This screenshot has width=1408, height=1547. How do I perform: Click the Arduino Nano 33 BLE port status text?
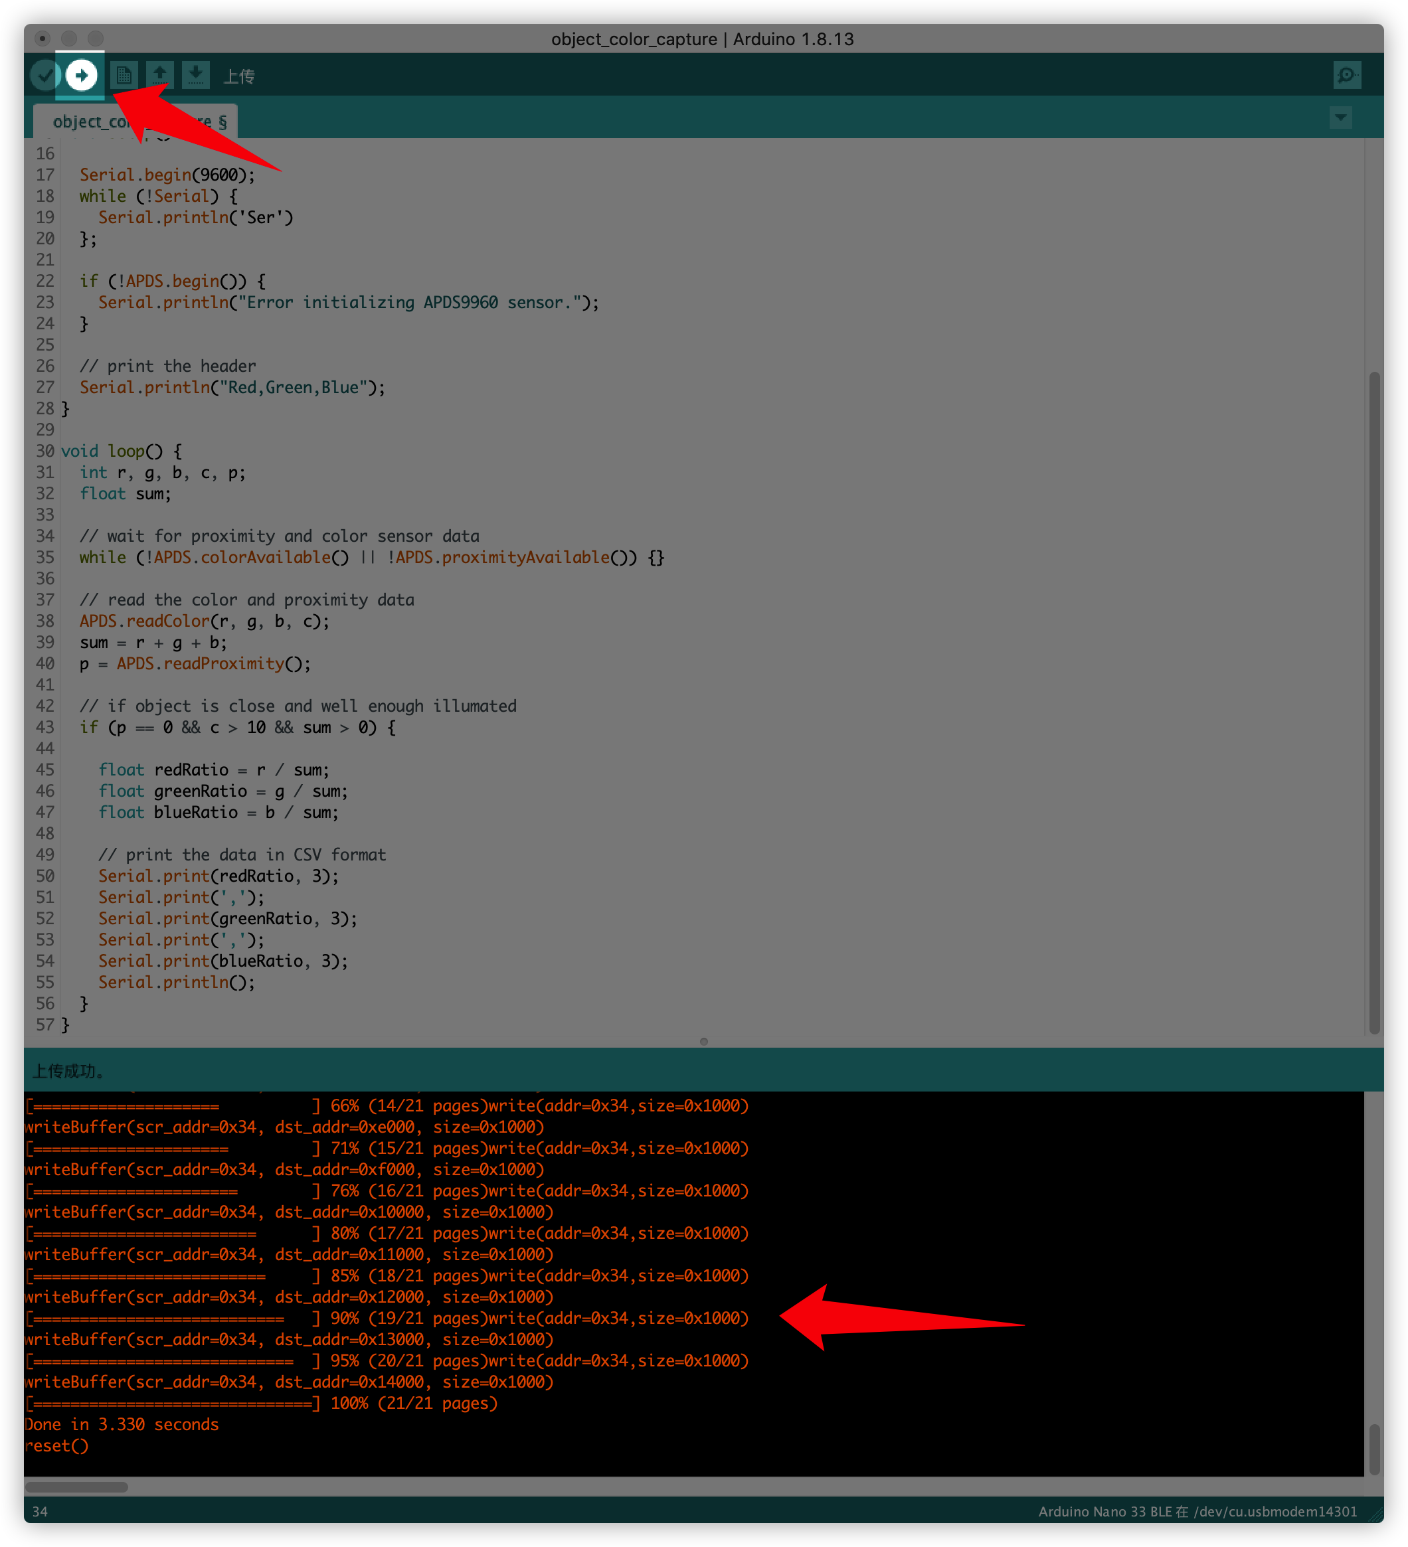coord(1197,1511)
